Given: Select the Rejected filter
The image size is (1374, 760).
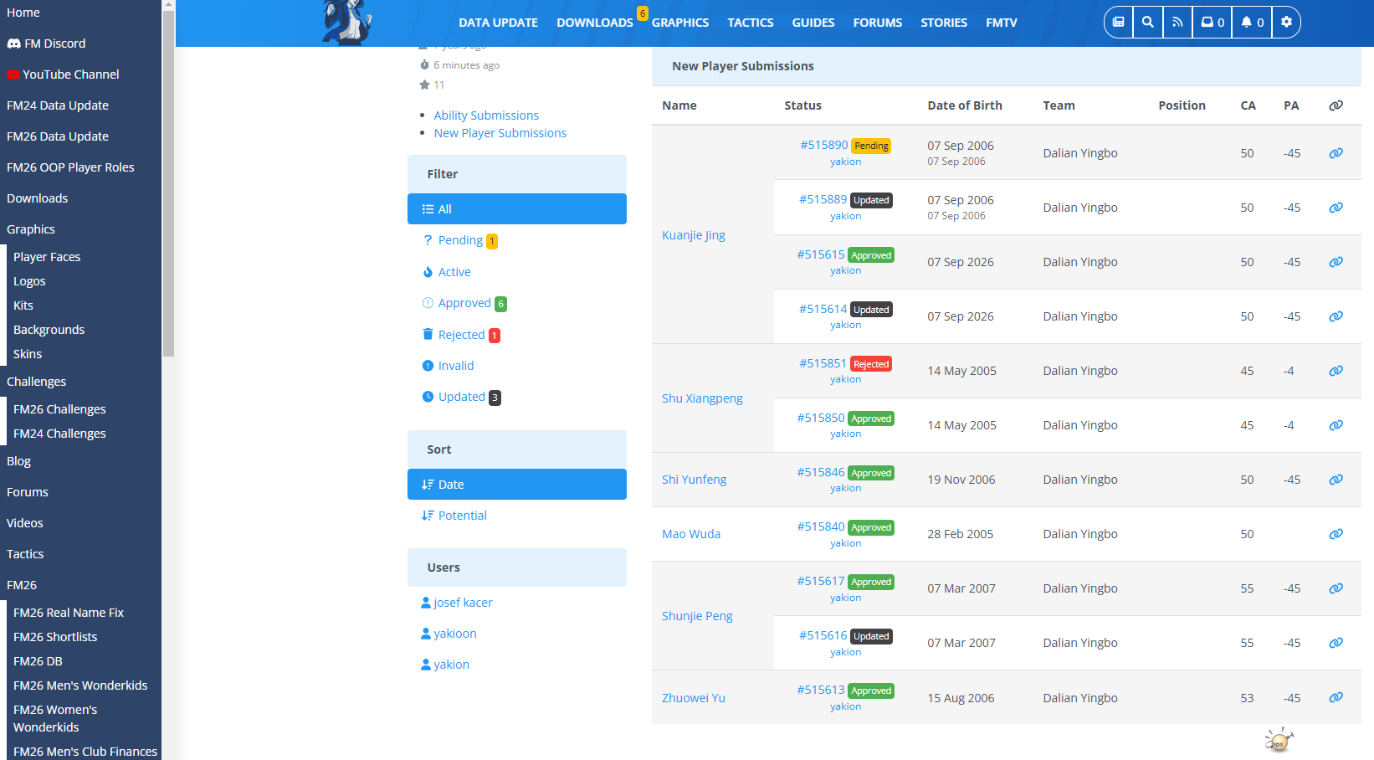Looking at the screenshot, I should pos(461,335).
